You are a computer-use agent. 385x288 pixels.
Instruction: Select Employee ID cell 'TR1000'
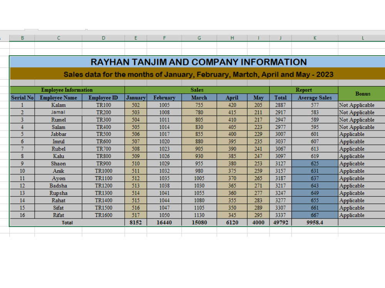pyautogui.click(x=103, y=171)
